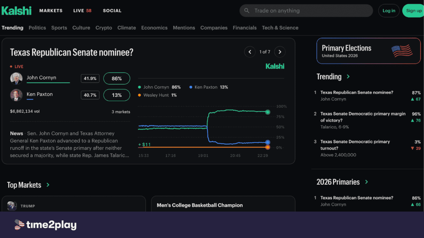Screen dimensions: 424x238
Task: Open the LIVE 58 section
Action: point(82,11)
